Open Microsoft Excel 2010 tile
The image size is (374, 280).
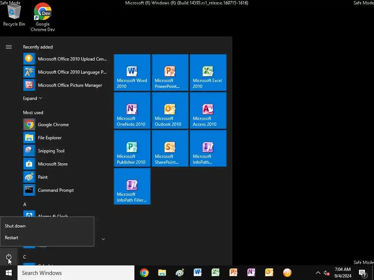pos(208,73)
